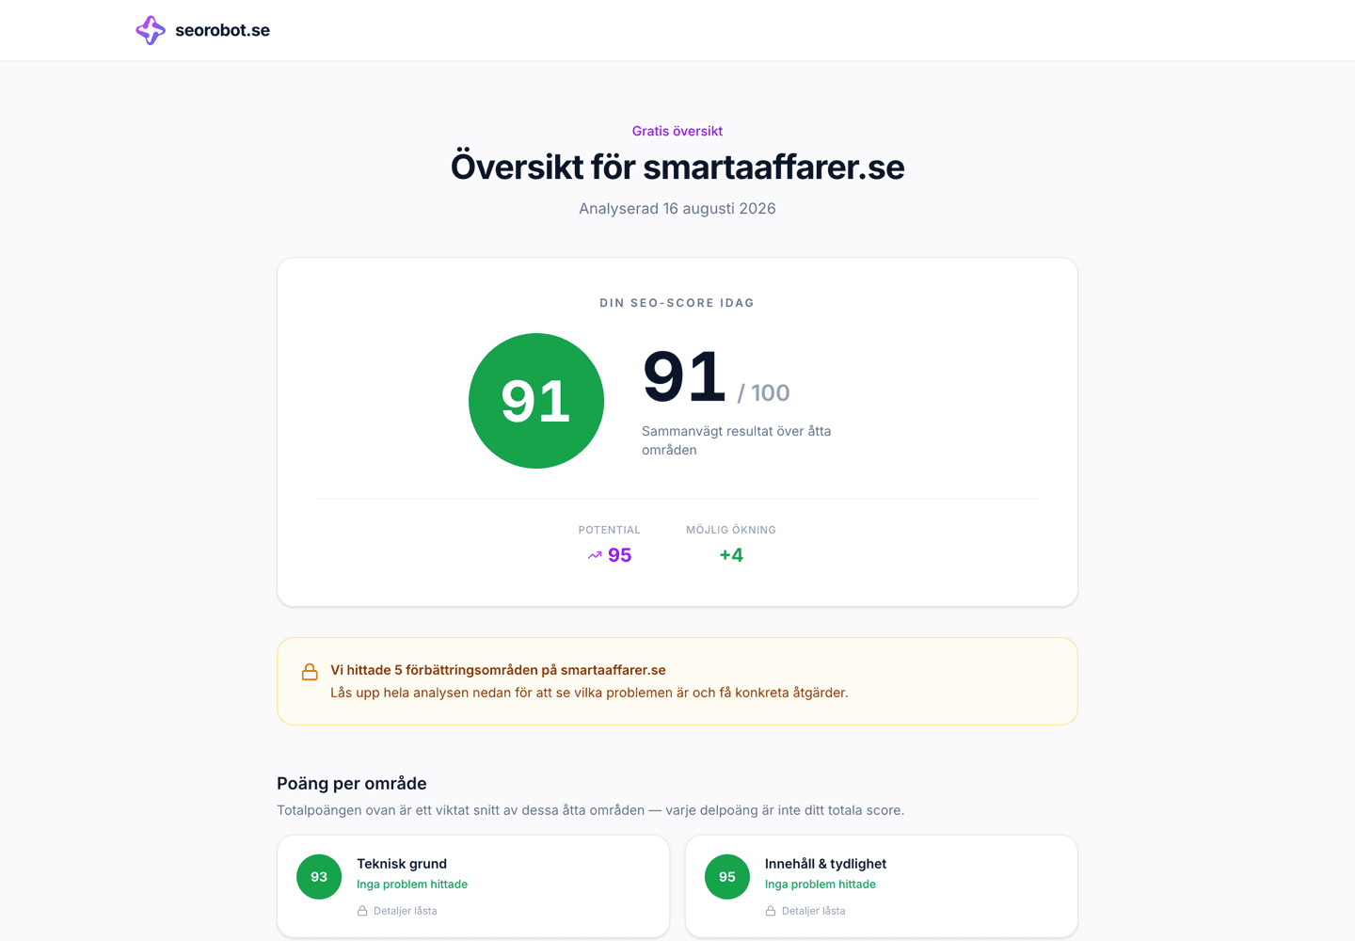Open the seorobot.se home link text

point(222,30)
